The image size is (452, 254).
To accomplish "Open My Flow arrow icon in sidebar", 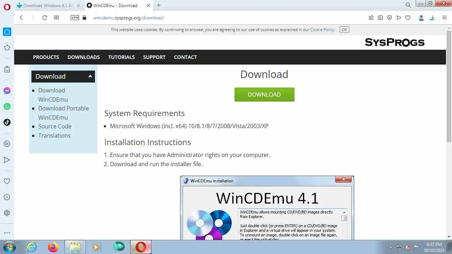I will [7, 160].
